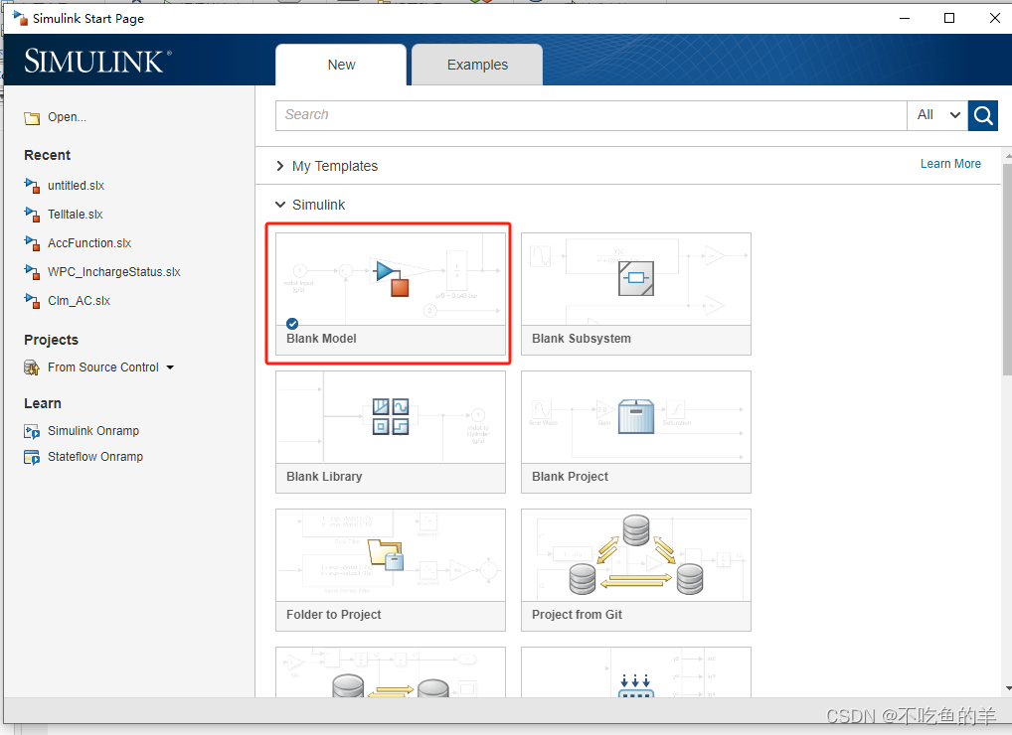Maximize the Simulink Start Page window
Image resolution: width=1012 pixels, height=735 pixels.
[949, 18]
